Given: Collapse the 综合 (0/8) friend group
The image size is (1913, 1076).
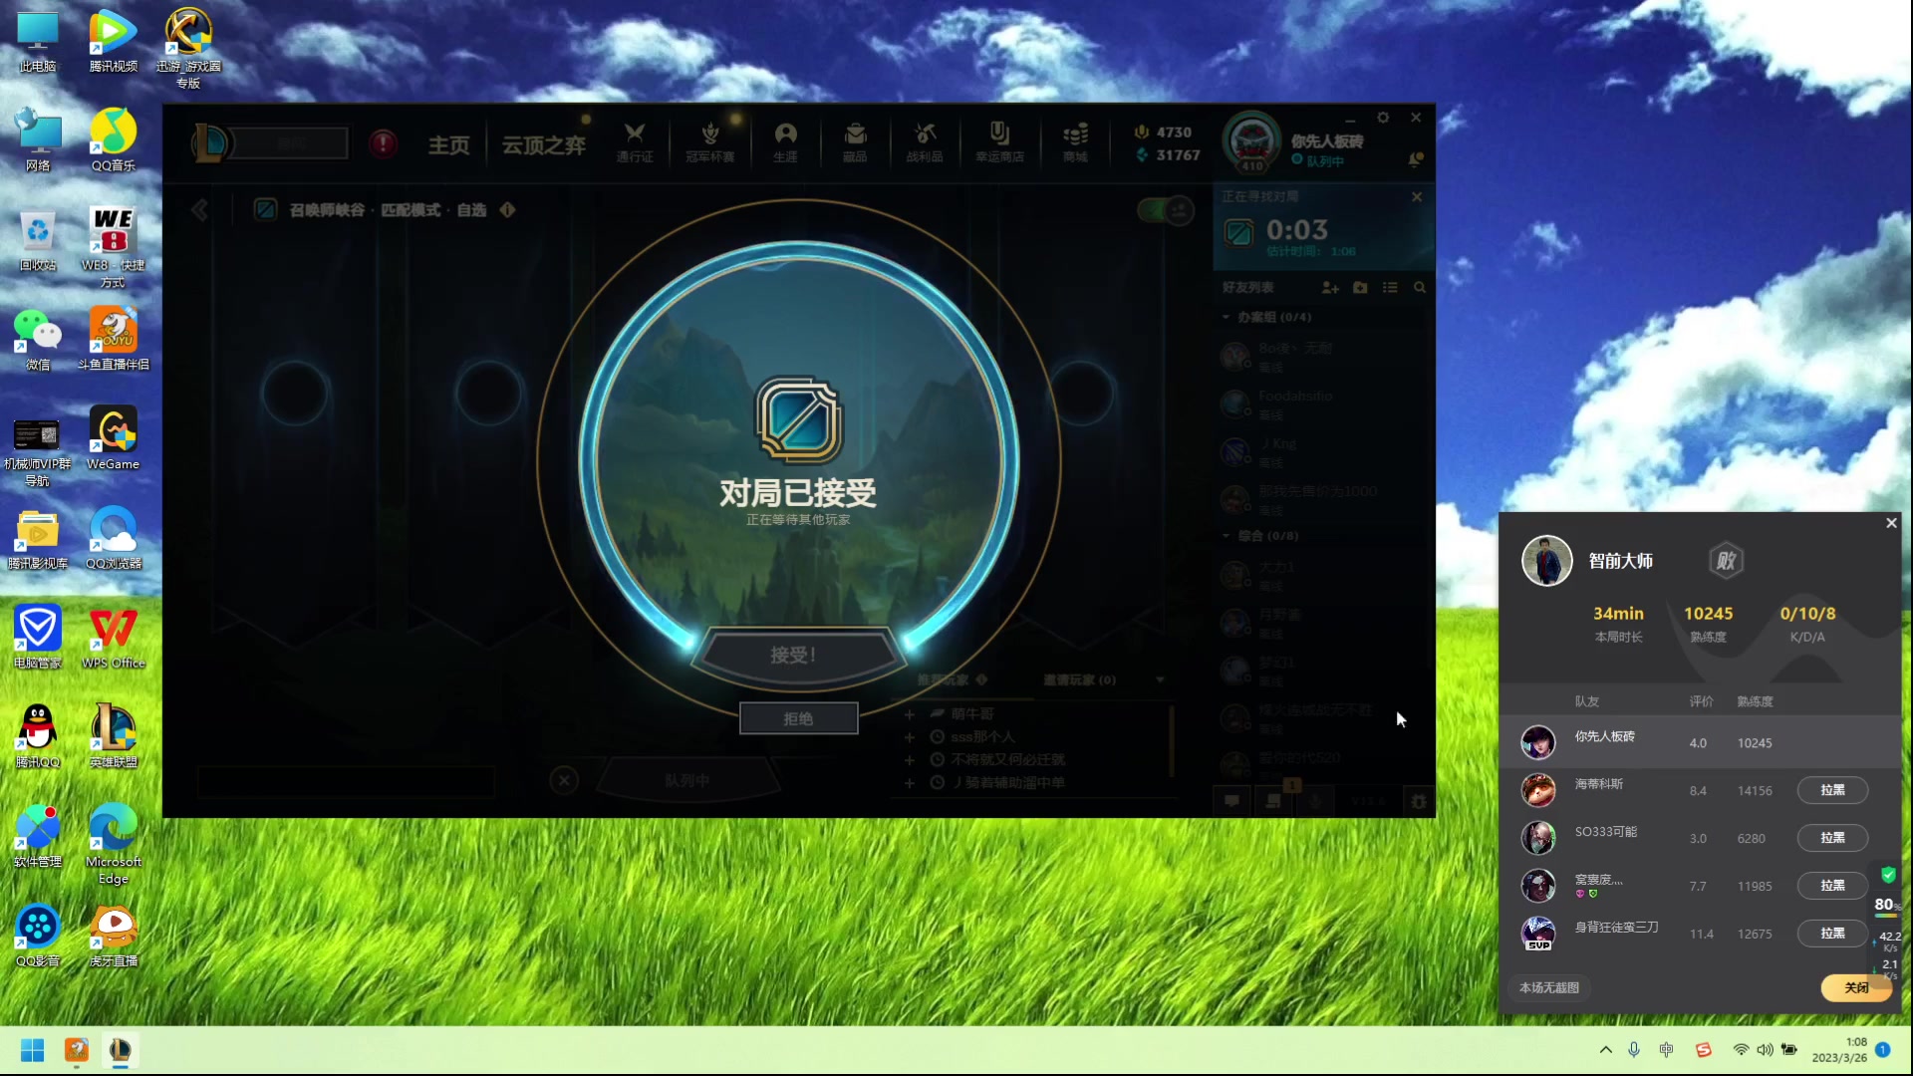Looking at the screenshot, I should tap(1227, 536).
